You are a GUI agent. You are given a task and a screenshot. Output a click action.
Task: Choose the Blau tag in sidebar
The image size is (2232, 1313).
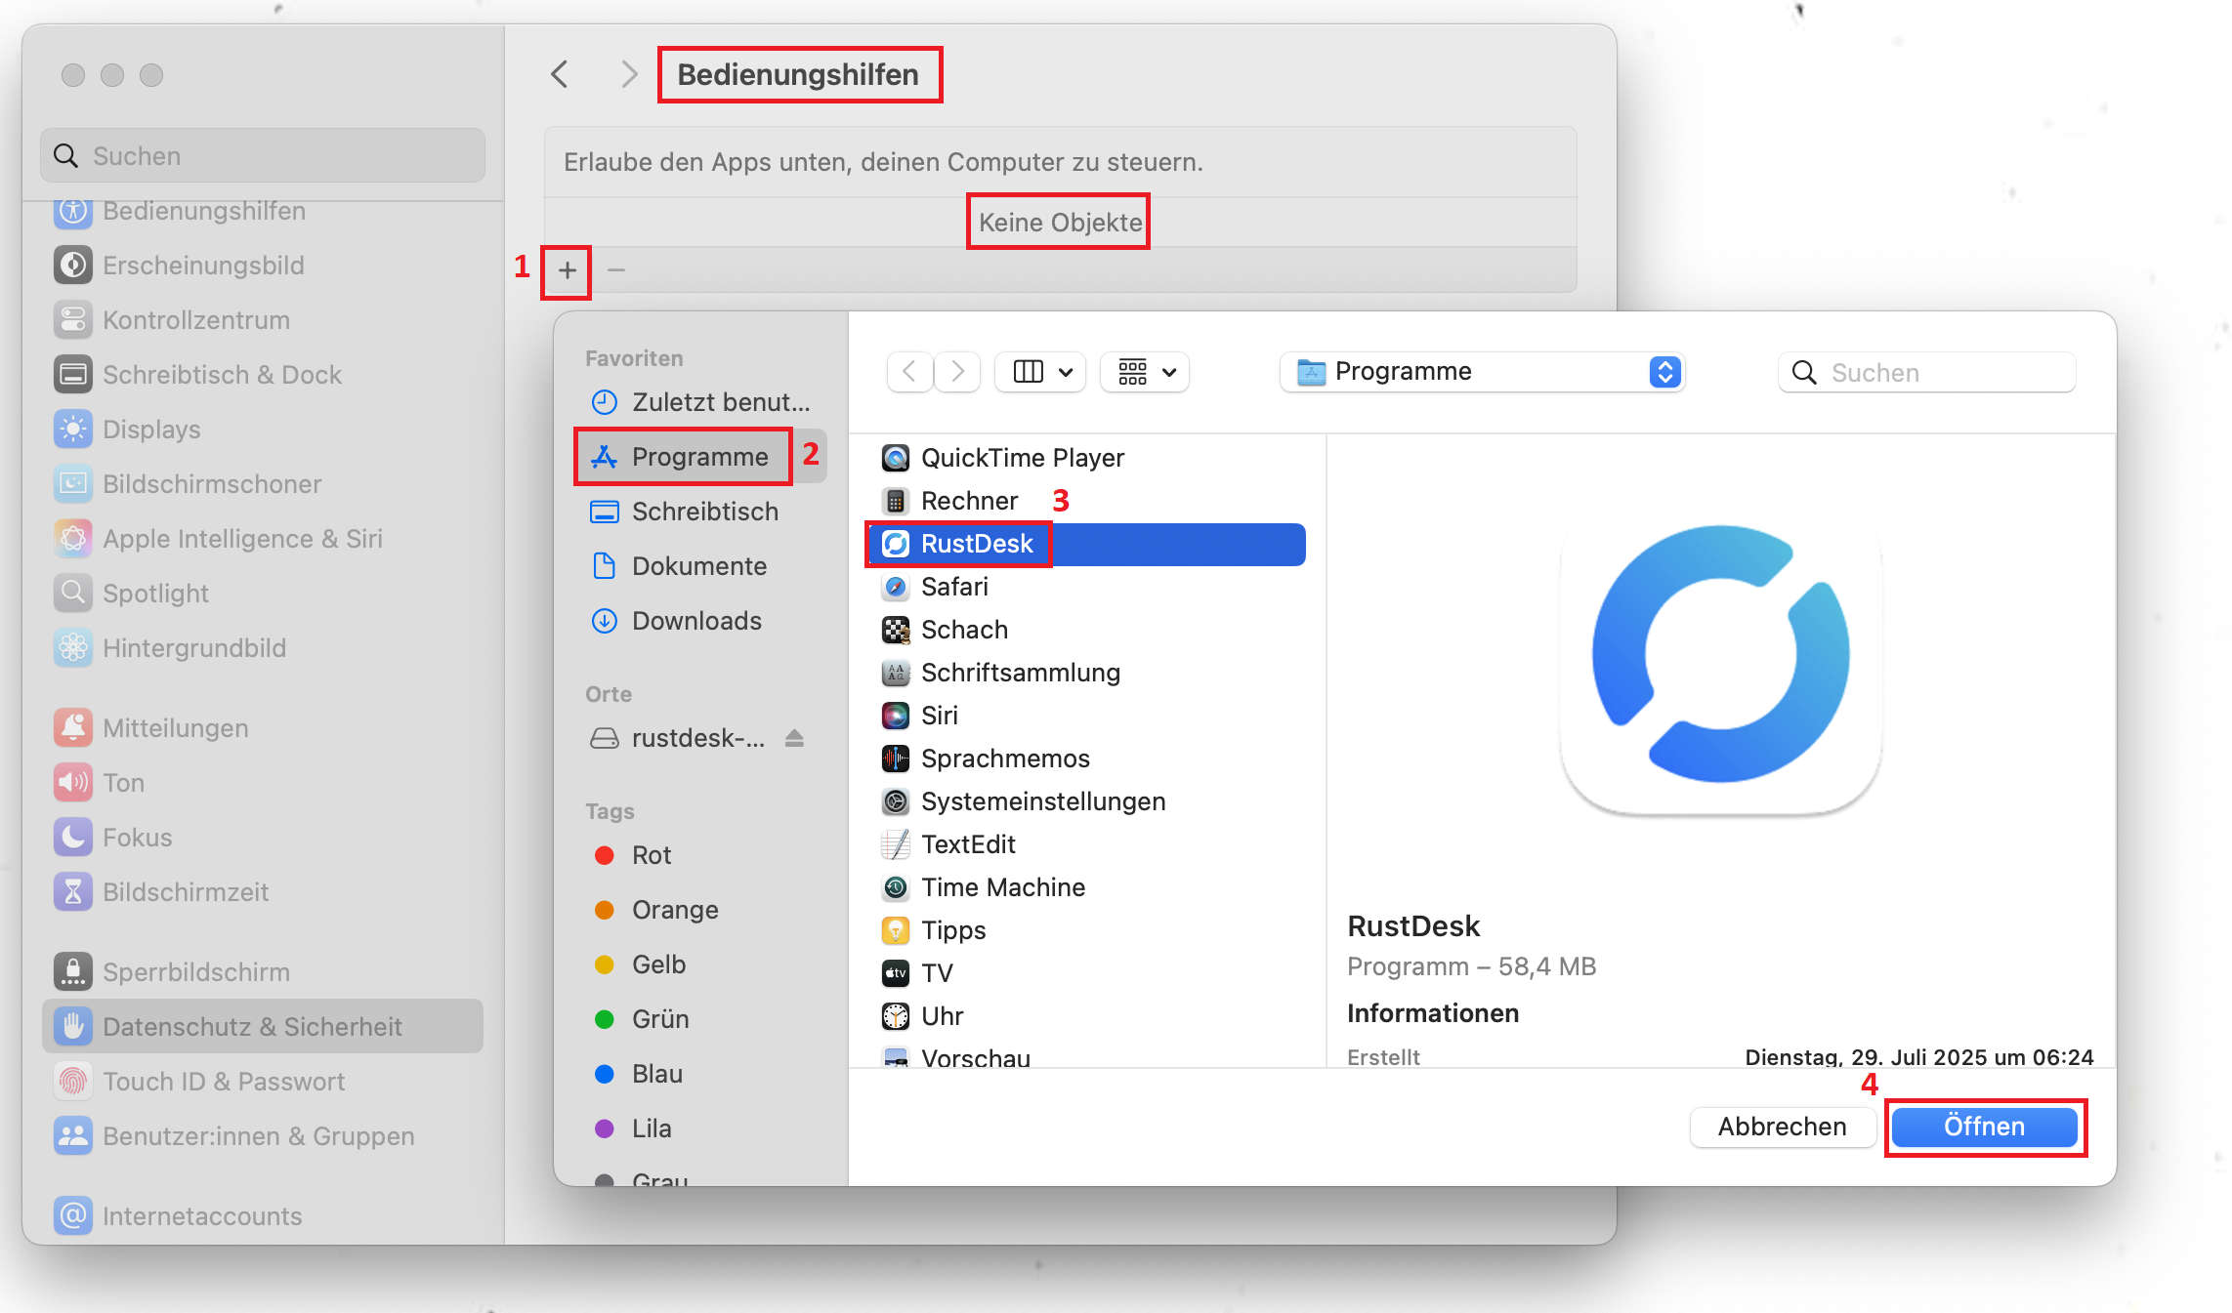[x=656, y=1074]
